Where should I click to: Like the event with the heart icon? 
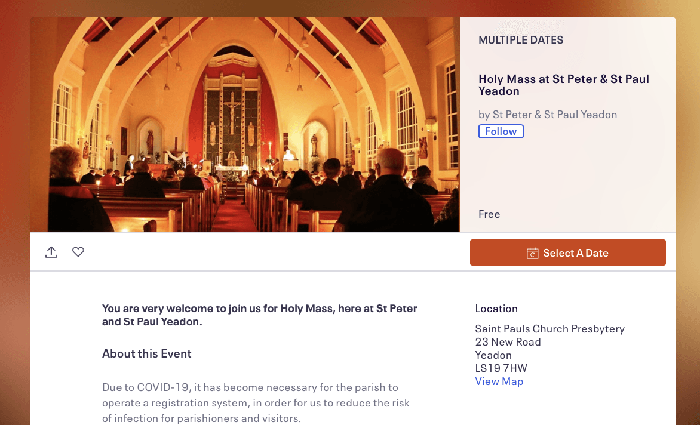pos(78,252)
